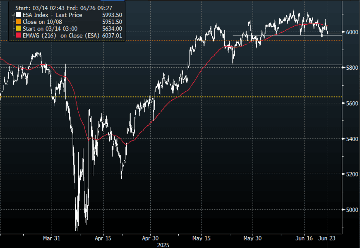The height and width of the screenshot is (248, 360).
Task: Click the legend value 5993.50
Action: 112,15
